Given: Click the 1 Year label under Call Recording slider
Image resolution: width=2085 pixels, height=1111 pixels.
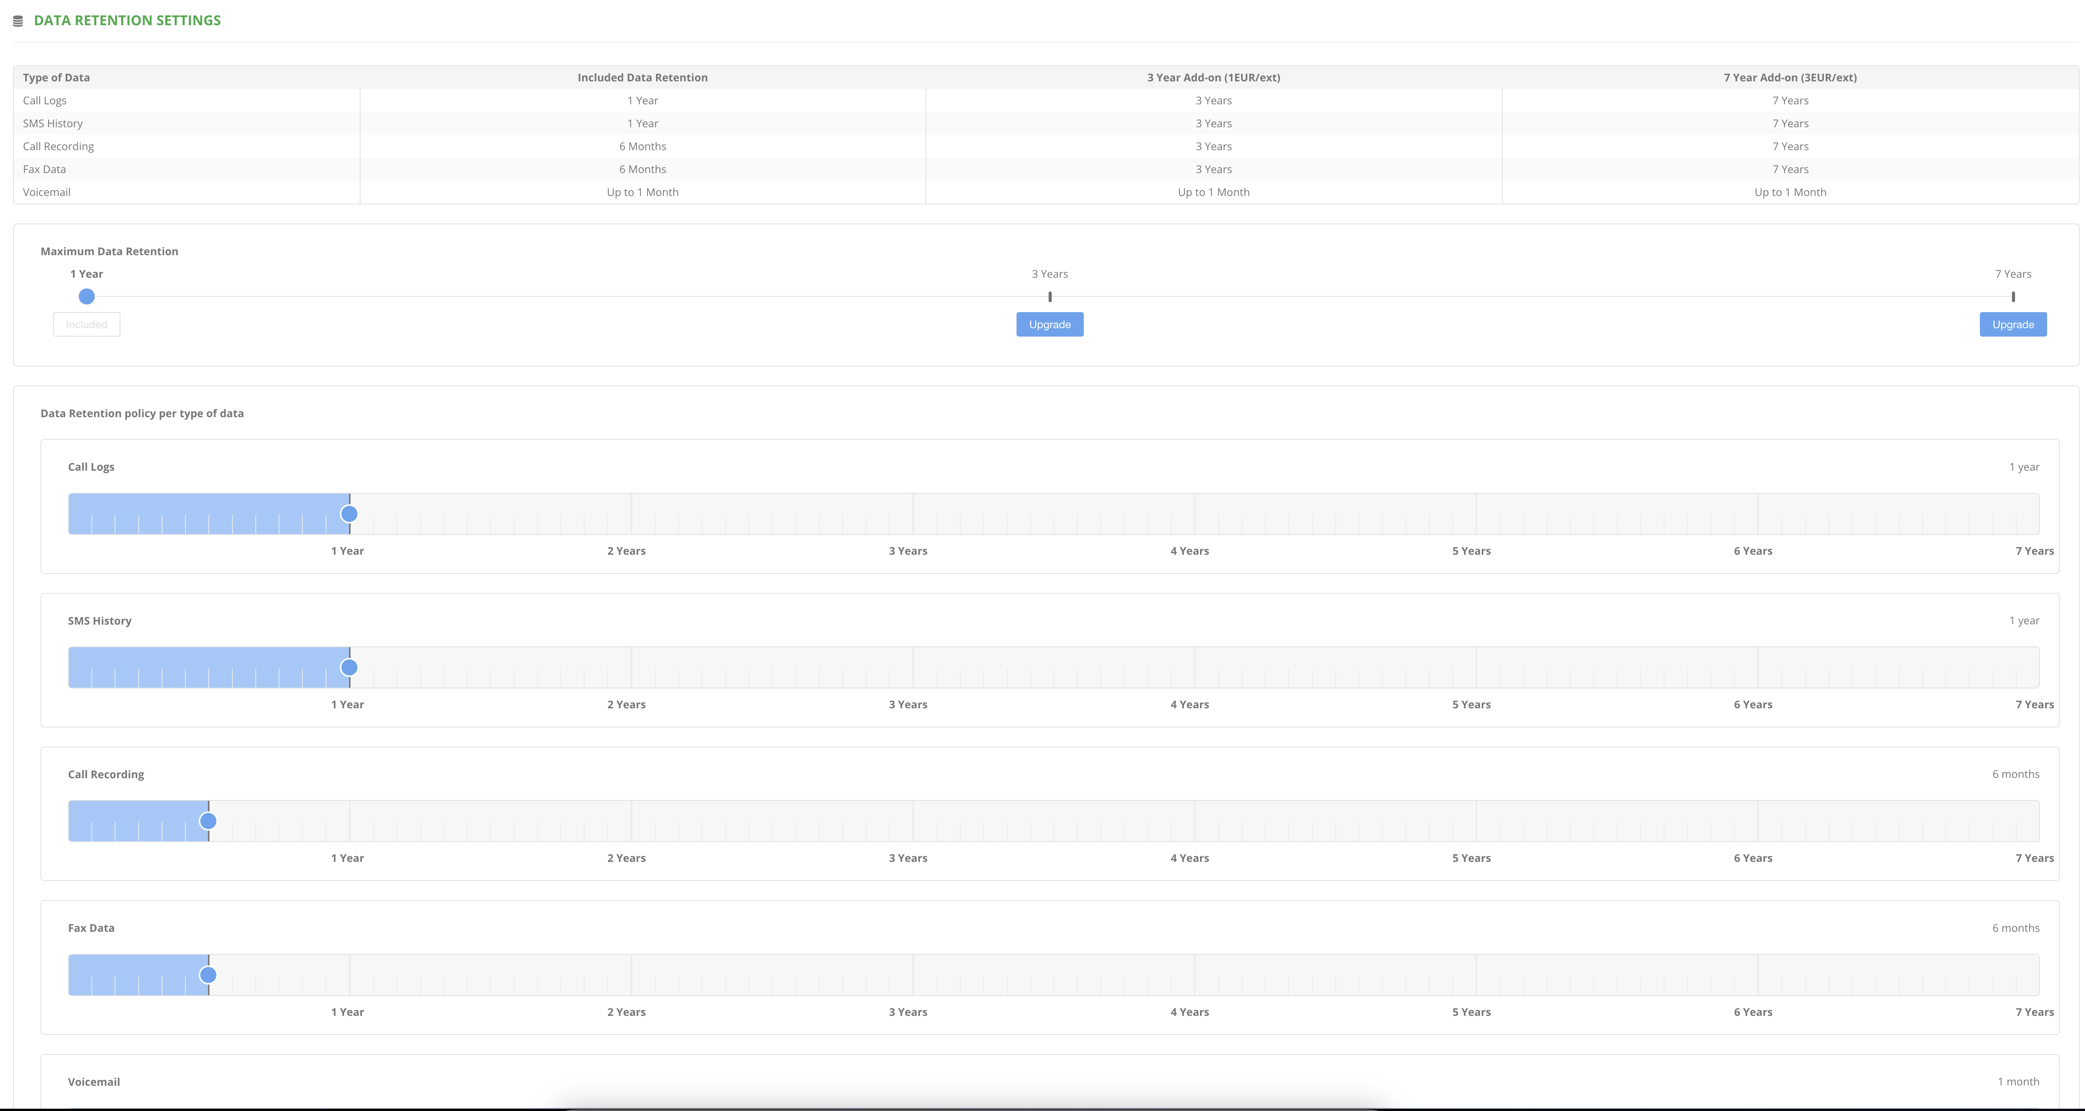Looking at the screenshot, I should [x=347, y=858].
